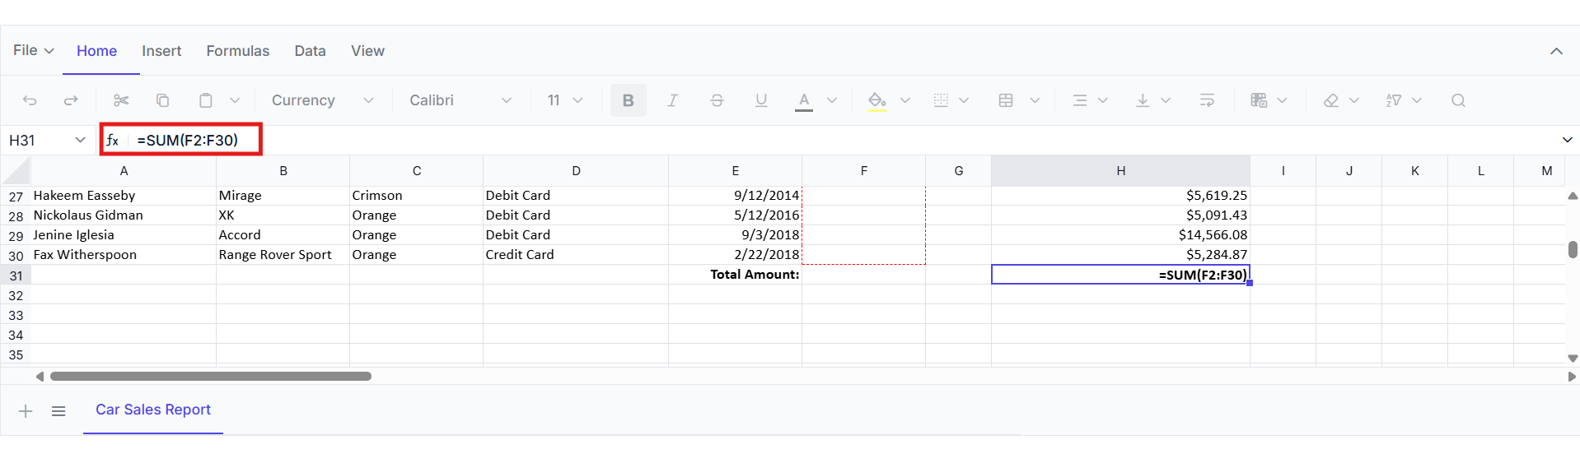
Task: Toggle Underline formatting
Action: coord(761,100)
